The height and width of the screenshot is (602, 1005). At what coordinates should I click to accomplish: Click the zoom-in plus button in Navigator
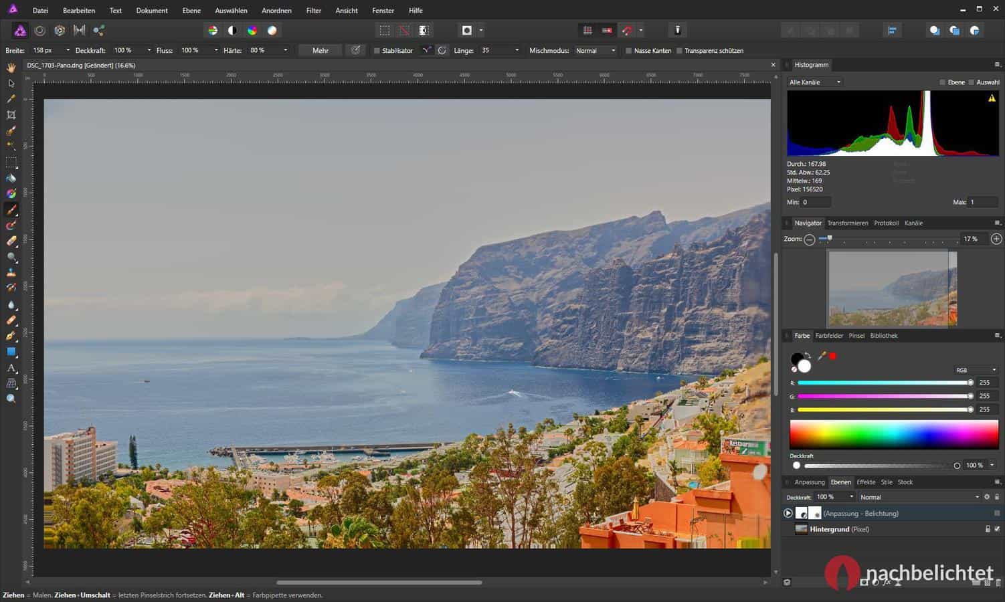pyautogui.click(x=996, y=239)
